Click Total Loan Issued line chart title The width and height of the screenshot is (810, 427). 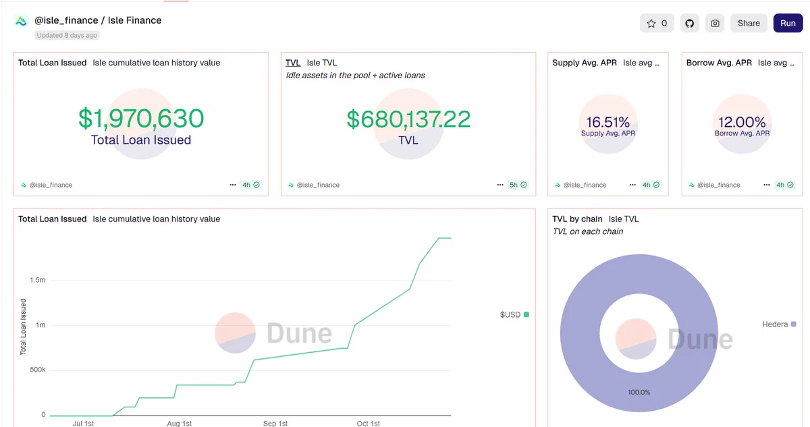(x=53, y=219)
